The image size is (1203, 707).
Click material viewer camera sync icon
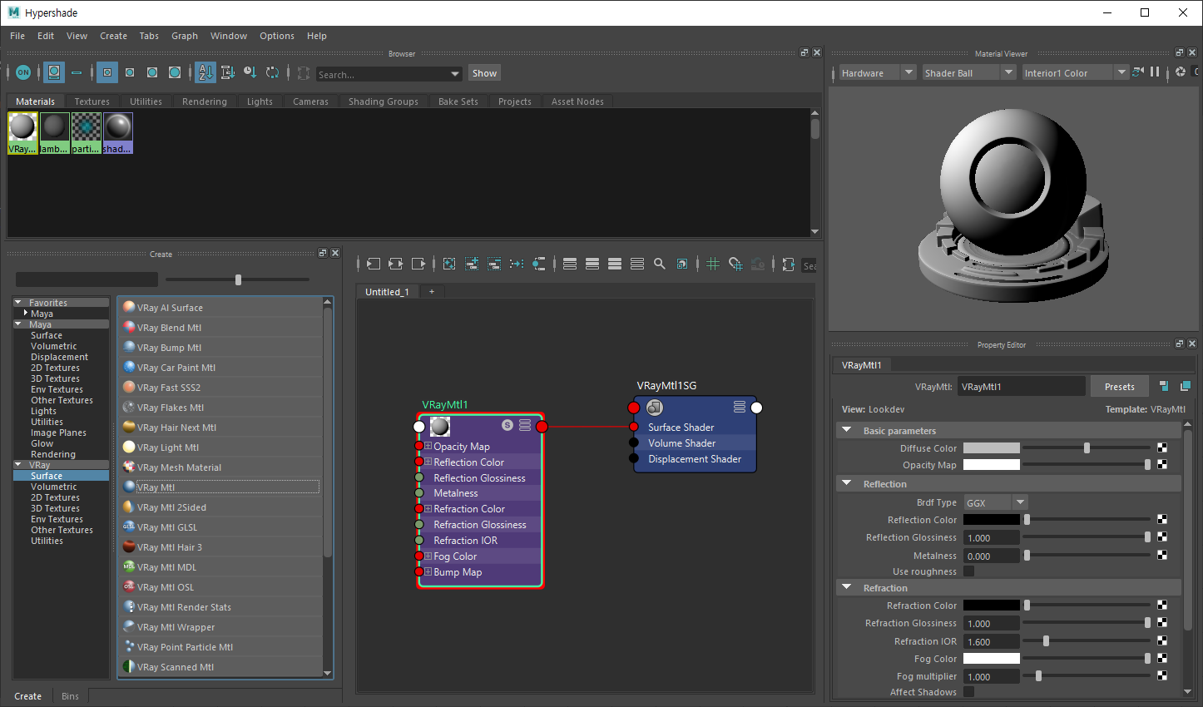(x=1138, y=72)
